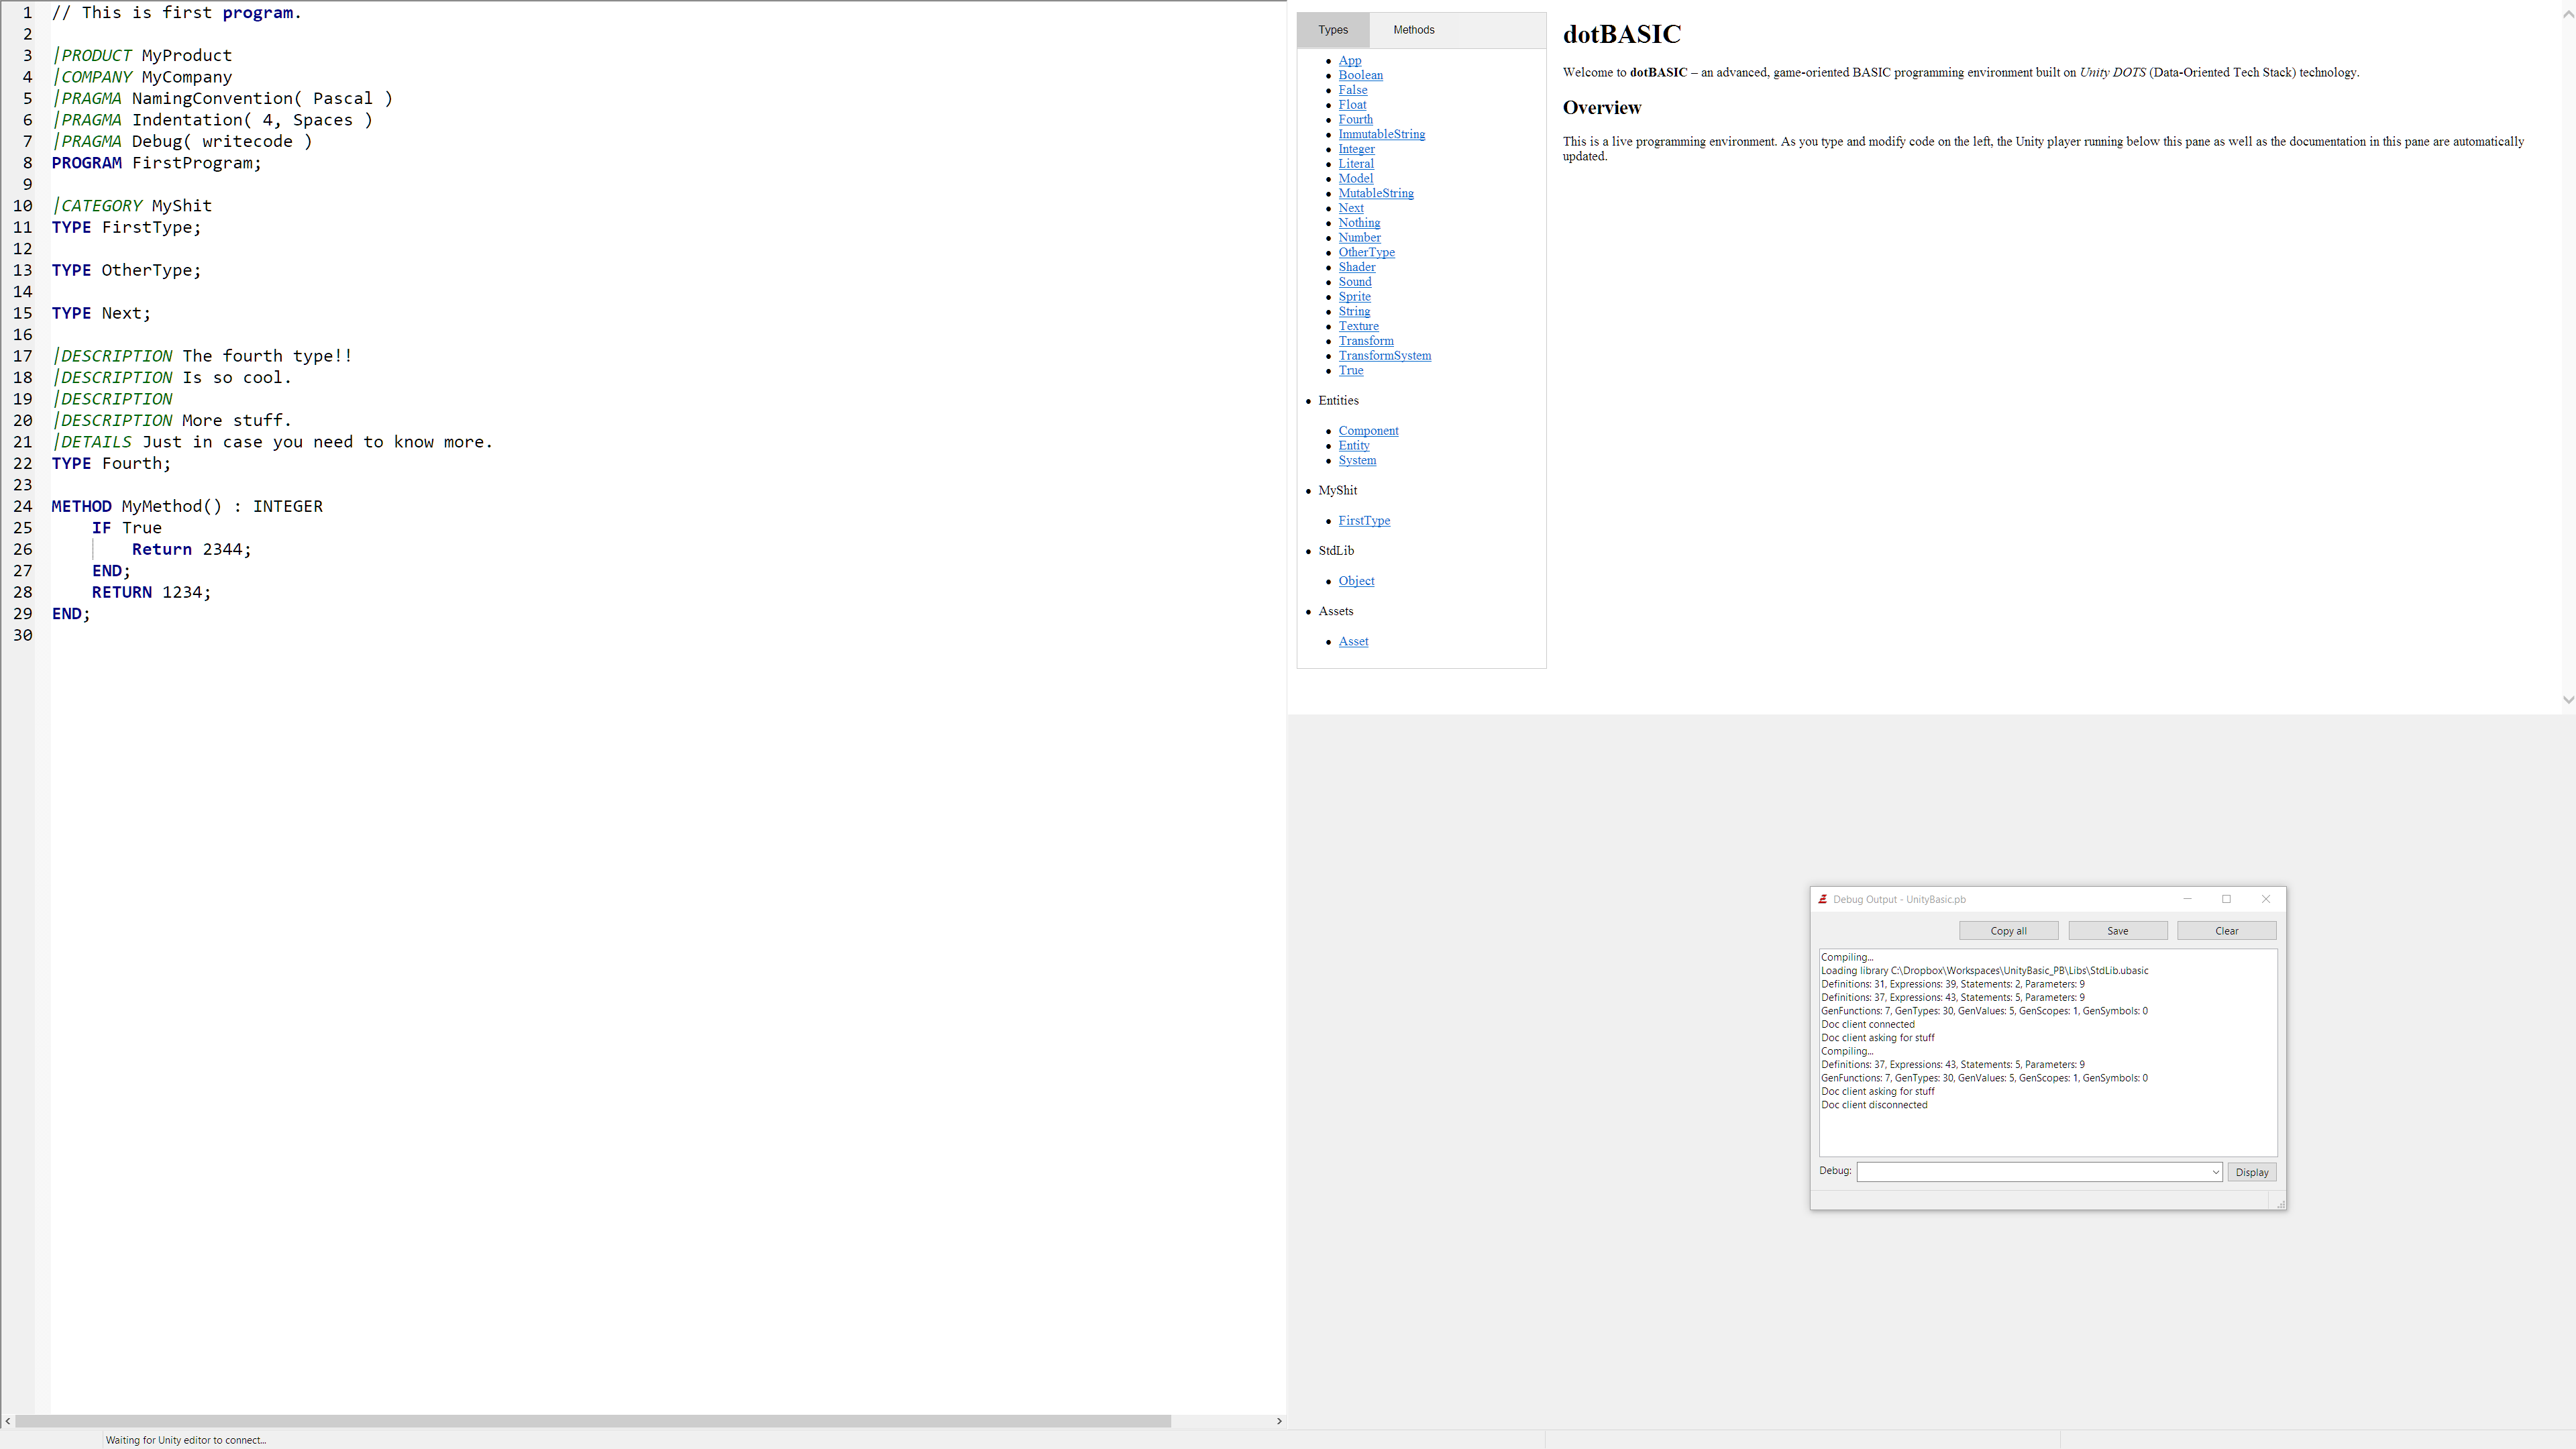Image resolution: width=2576 pixels, height=1449 pixels.
Task: Maximize the Debug Output window
Action: pyautogui.click(x=2226, y=899)
